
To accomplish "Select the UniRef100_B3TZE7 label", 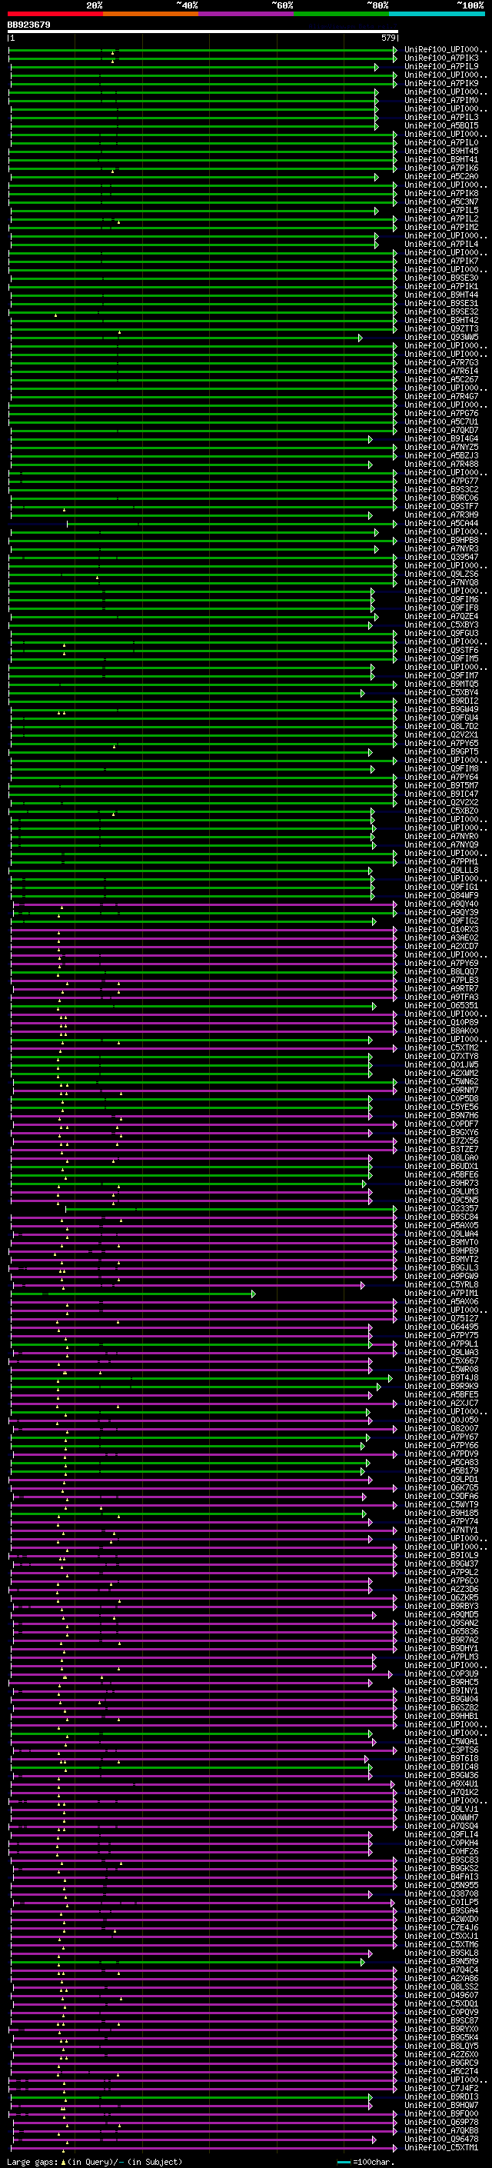I will [441, 1150].
